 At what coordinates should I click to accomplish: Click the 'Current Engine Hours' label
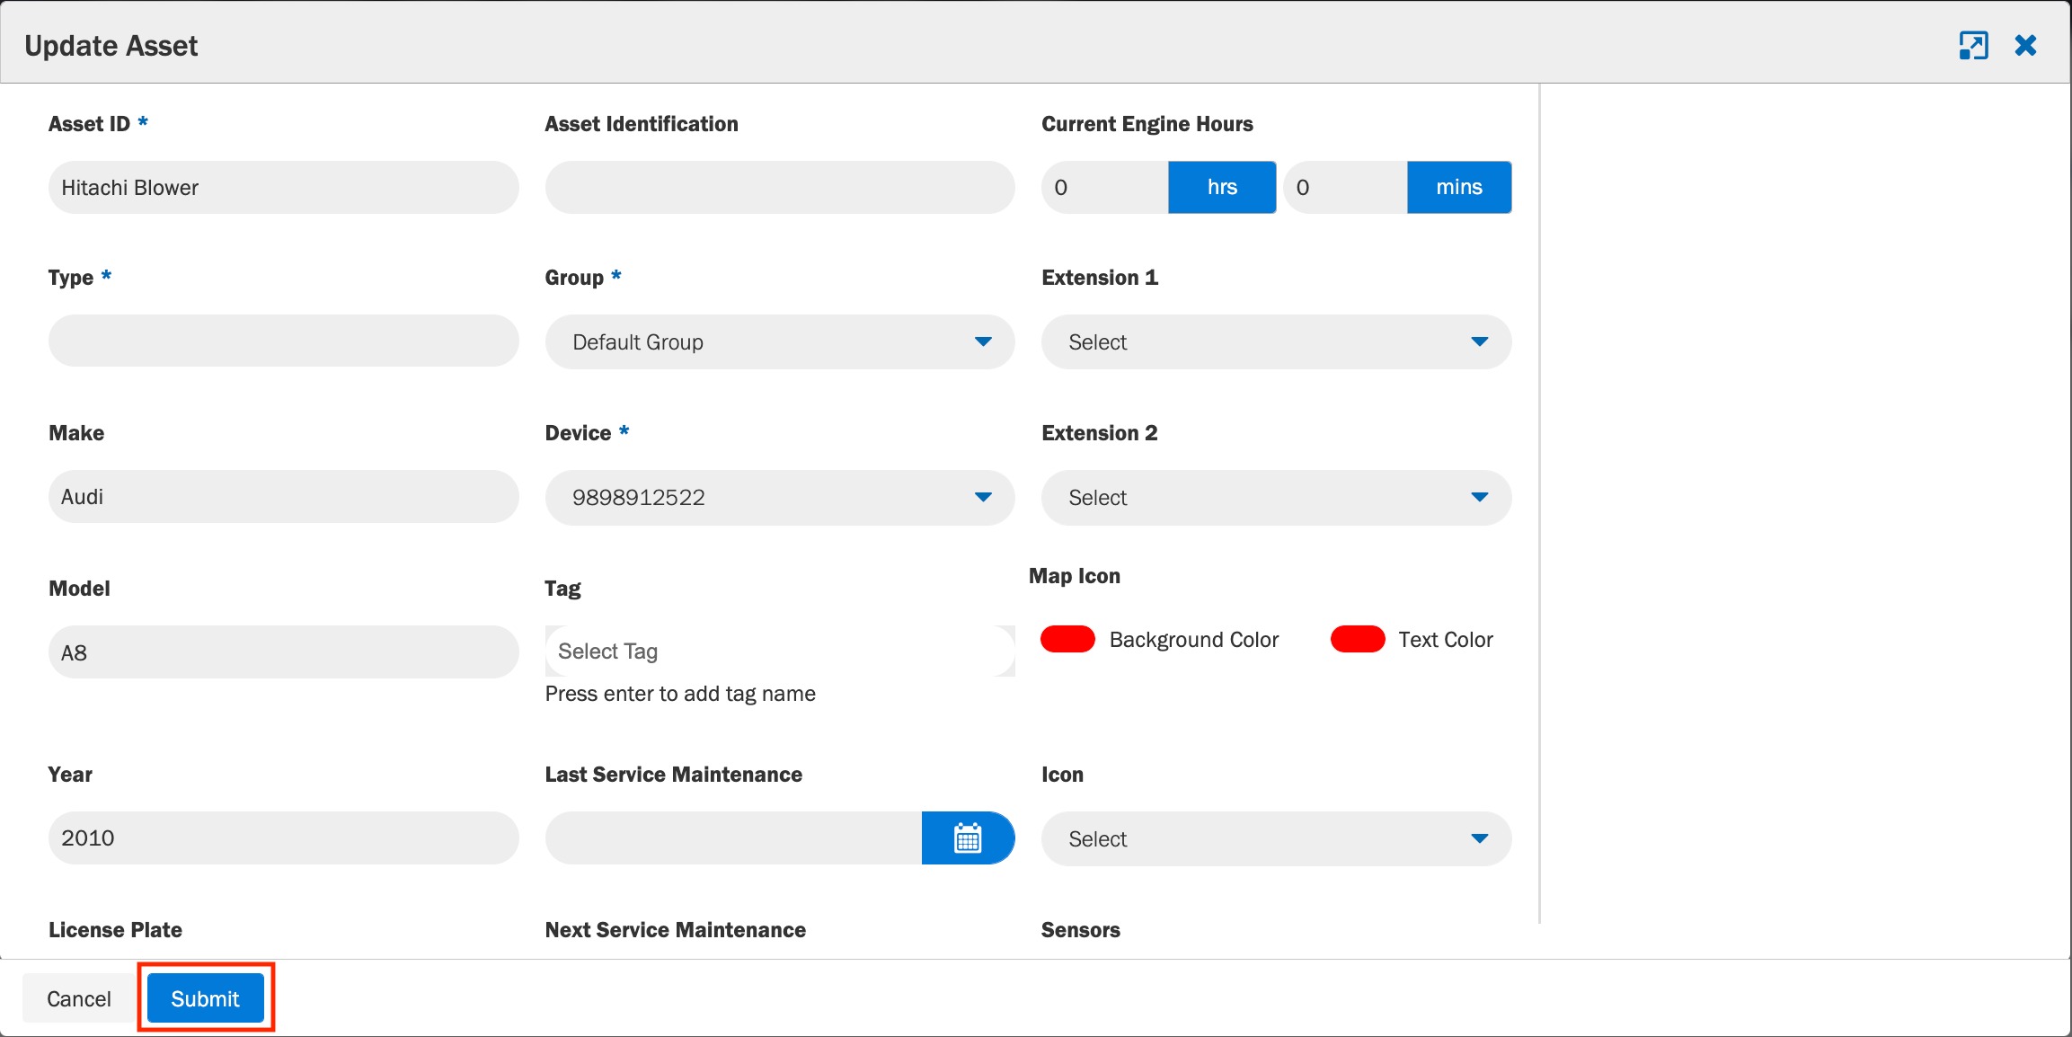click(x=1147, y=124)
